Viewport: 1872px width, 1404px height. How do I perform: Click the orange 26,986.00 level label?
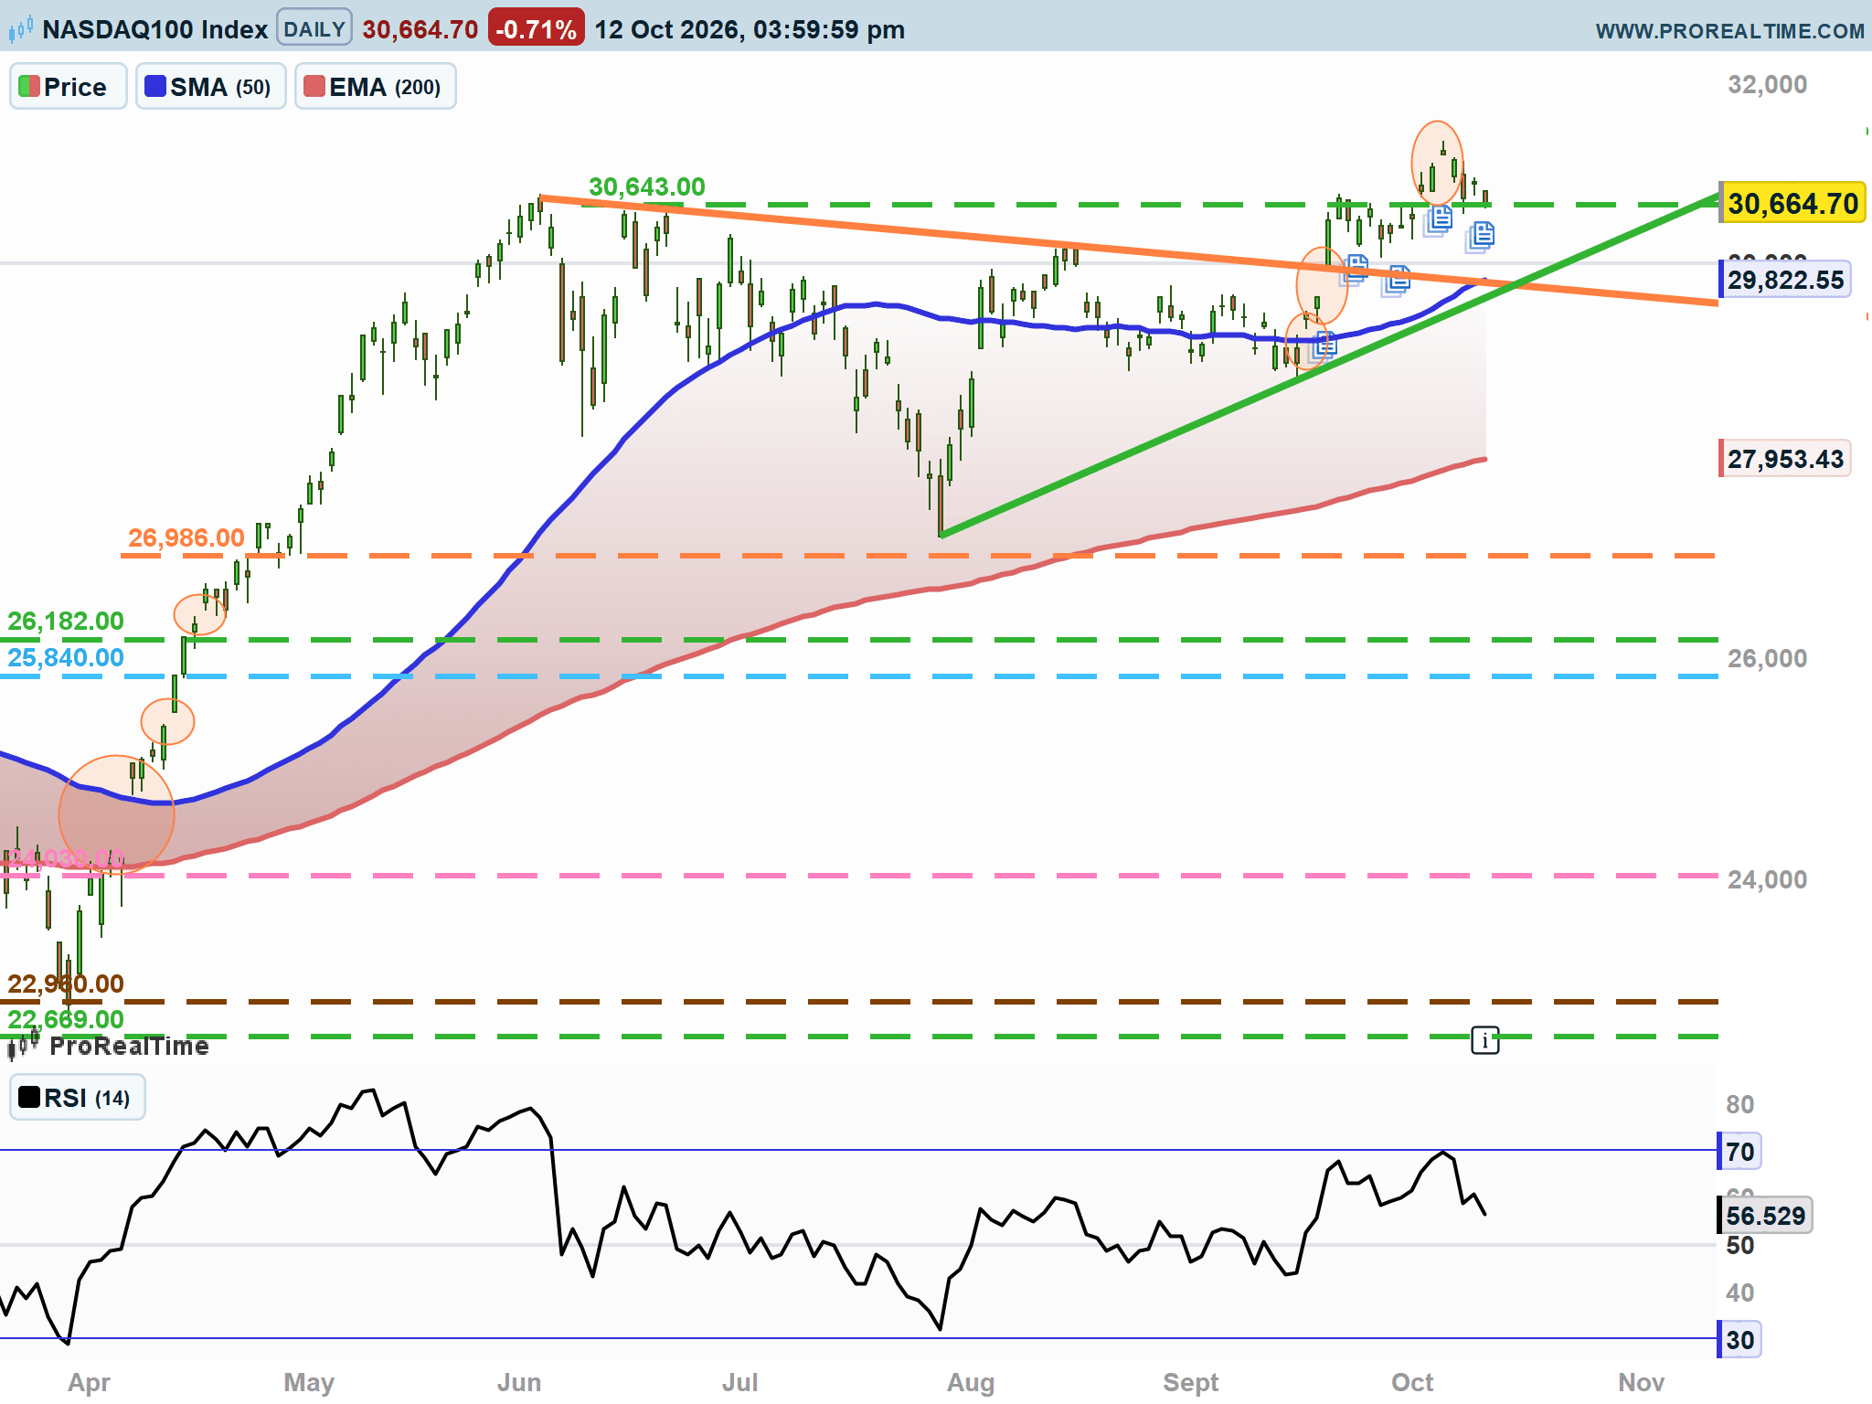[186, 537]
